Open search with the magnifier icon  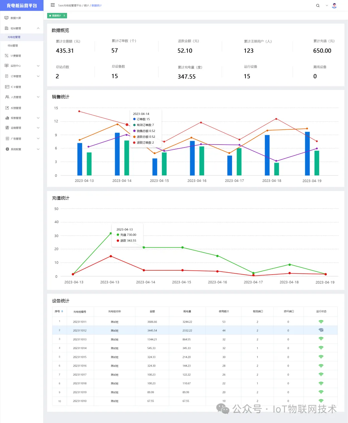click(x=318, y=5)
